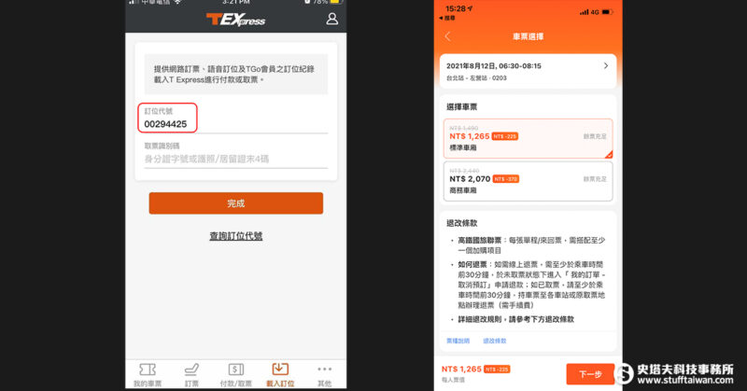This screenshot has width=747, height=391.
Task: Tap the orange 完成 button
Action: tap(236, 203)
